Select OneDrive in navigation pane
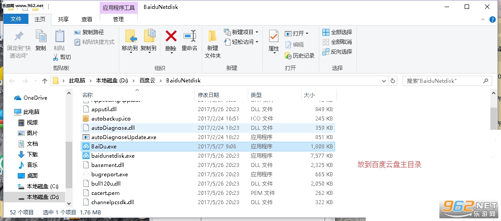This screenshot has width=501, height=221. click(31, 98)
